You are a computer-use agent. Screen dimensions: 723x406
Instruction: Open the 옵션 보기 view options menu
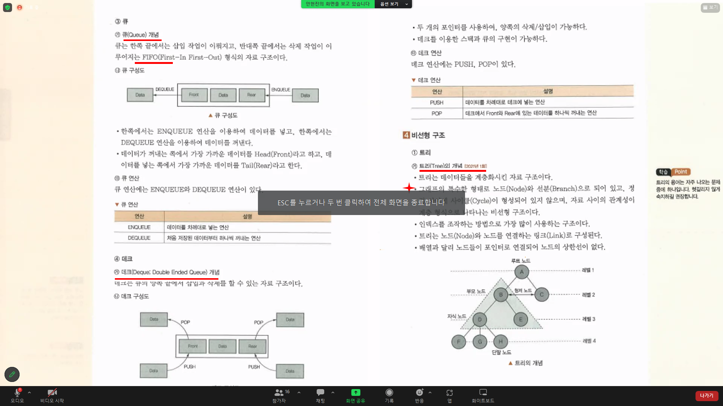click(393, 4)
